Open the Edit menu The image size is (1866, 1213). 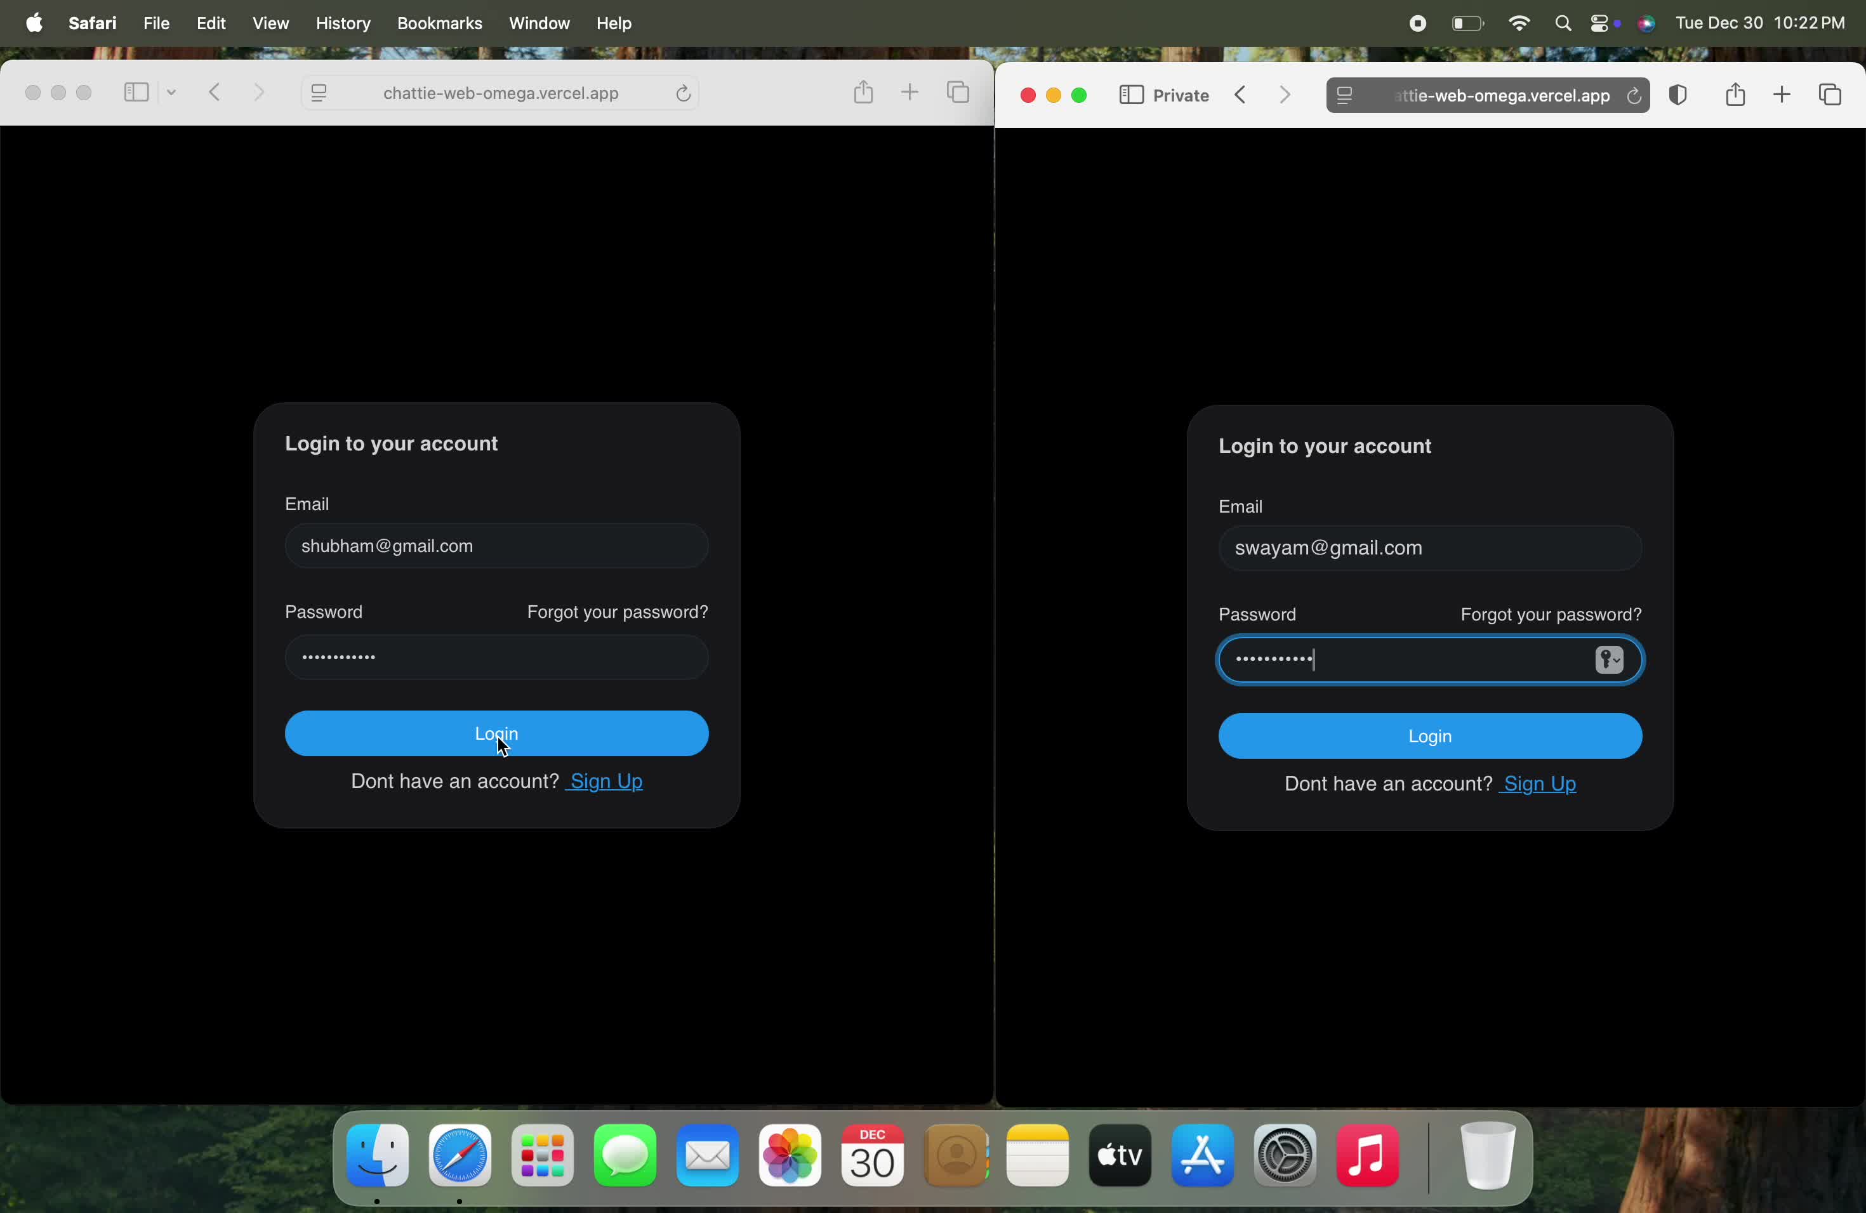click(212, 23)
